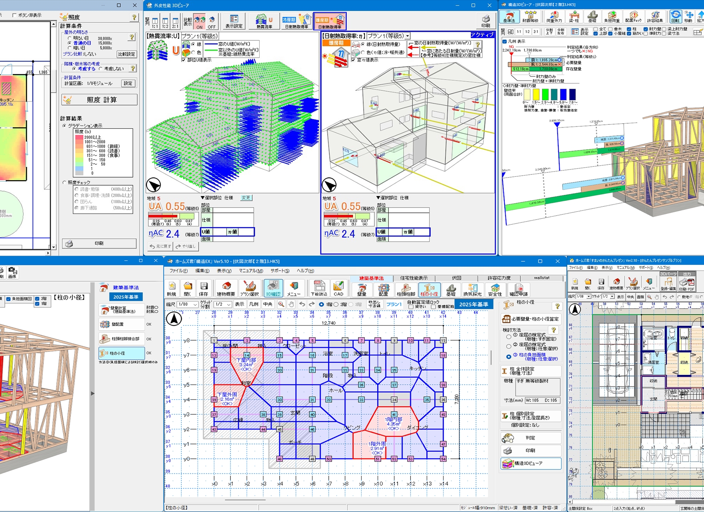This screenshot has height=512, width=704.
Task: Open the 耐震等級 icon in structure viewer
Action: tap(530, 17)
